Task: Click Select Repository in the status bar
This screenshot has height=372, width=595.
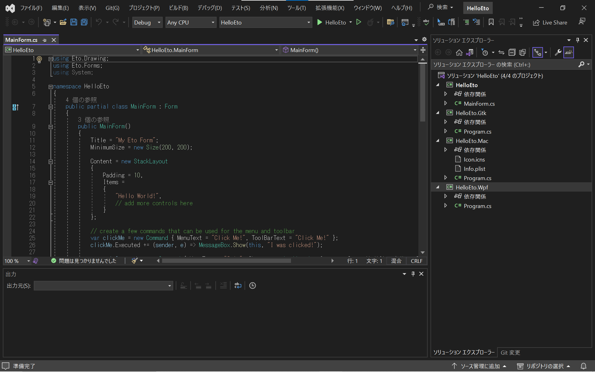Action: tap(544, 366)
